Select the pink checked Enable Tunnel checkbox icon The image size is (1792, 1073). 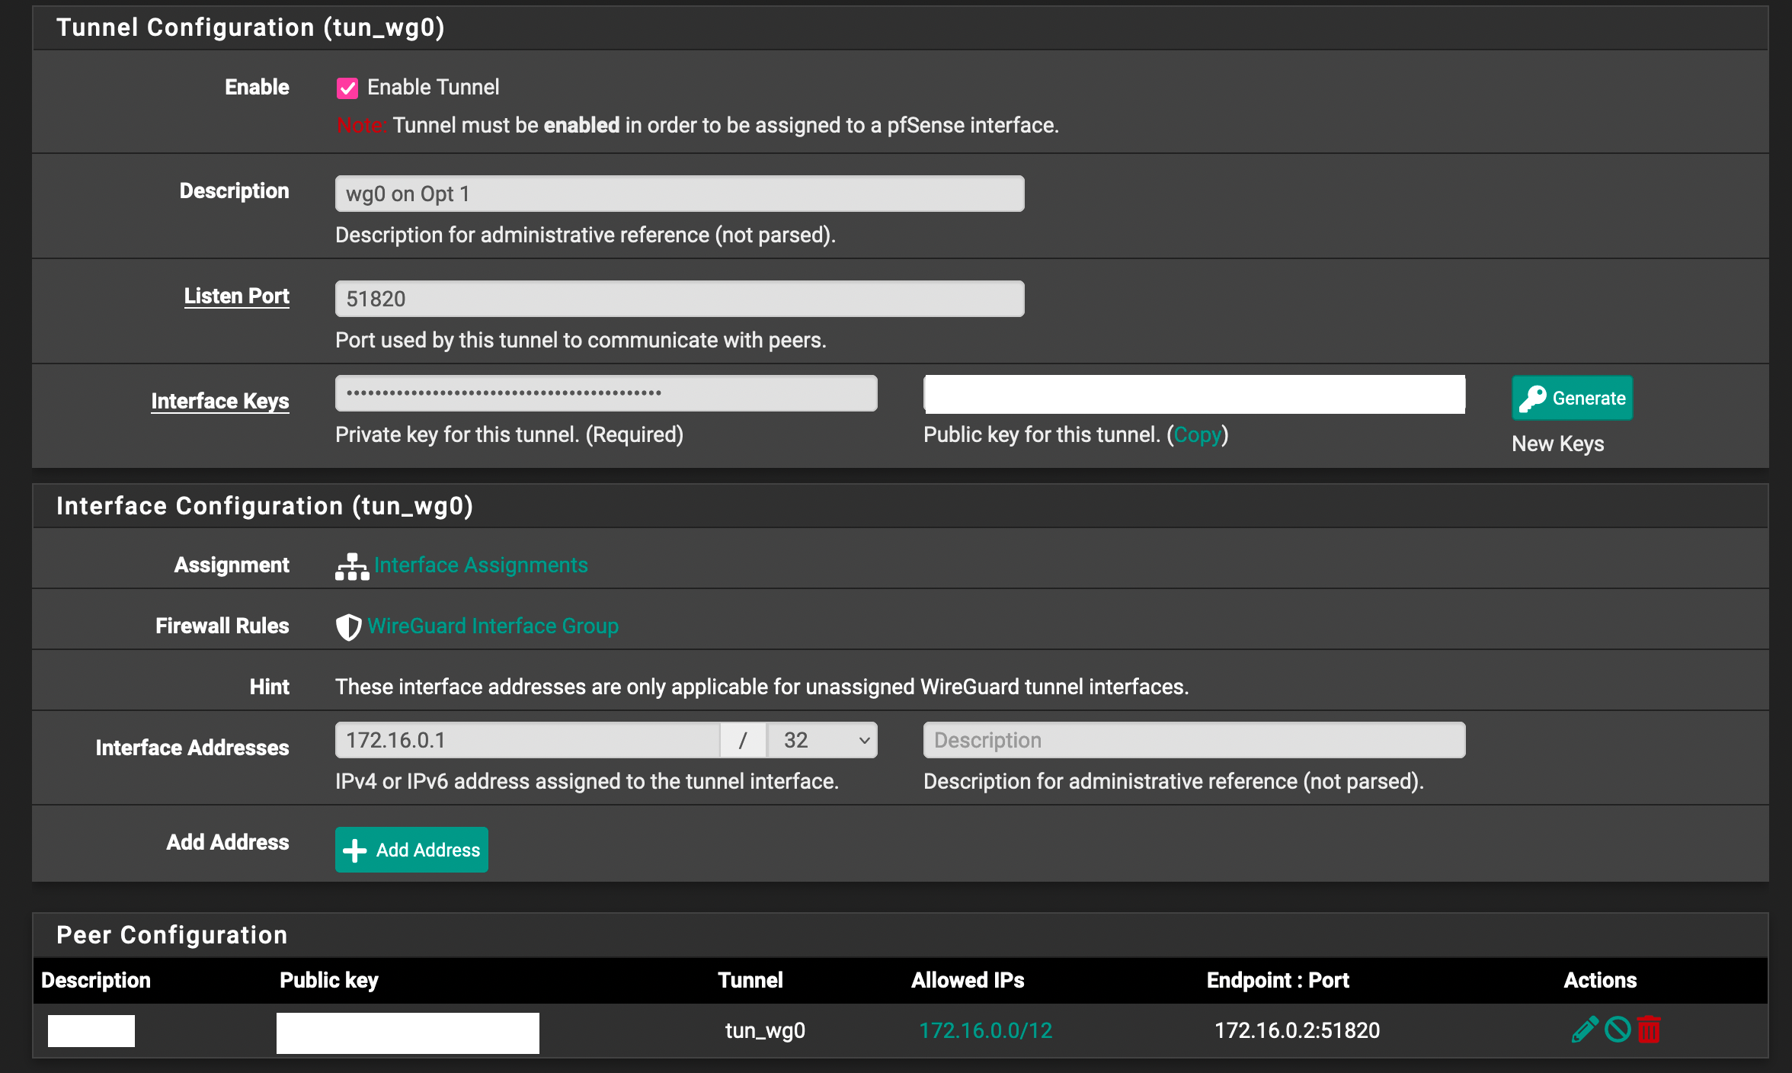pos(347,87)
